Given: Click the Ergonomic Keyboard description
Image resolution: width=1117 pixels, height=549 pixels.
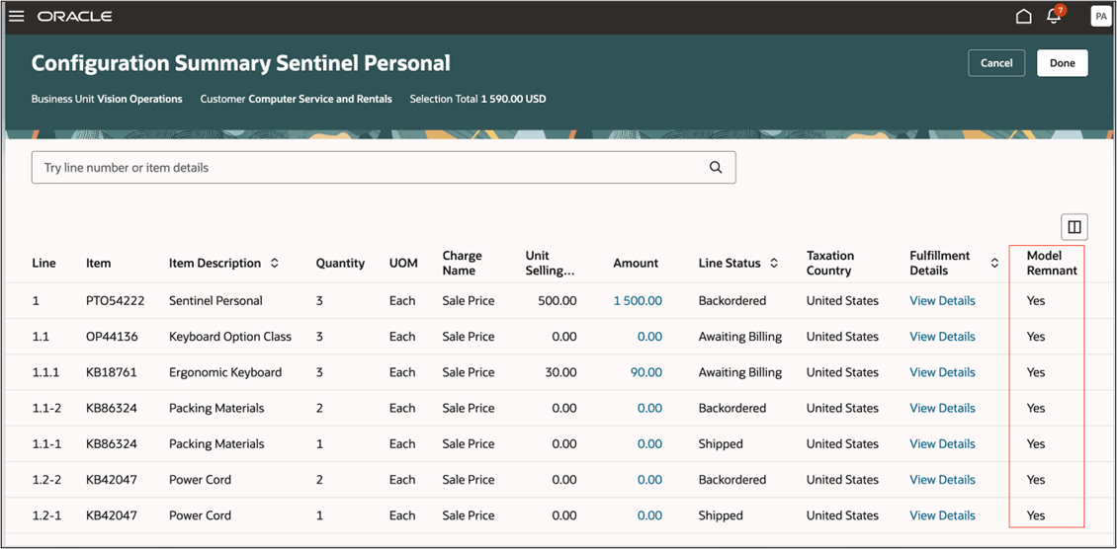Looking at the screenshot, I should [x=225, y=372].
